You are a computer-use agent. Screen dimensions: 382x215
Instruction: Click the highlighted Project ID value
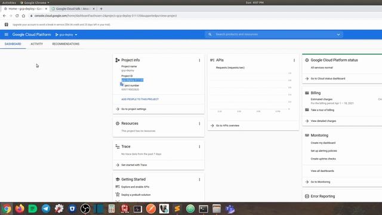133,80
